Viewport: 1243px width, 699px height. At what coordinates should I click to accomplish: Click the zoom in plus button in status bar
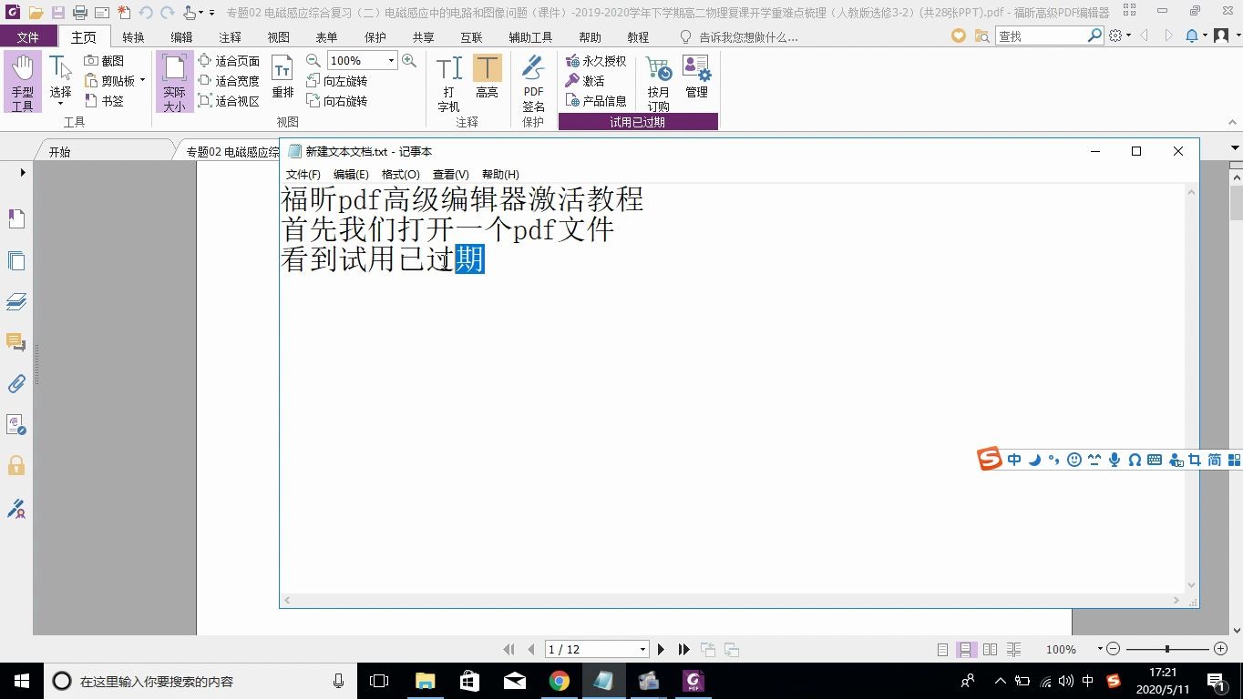tap(1221, 649)
